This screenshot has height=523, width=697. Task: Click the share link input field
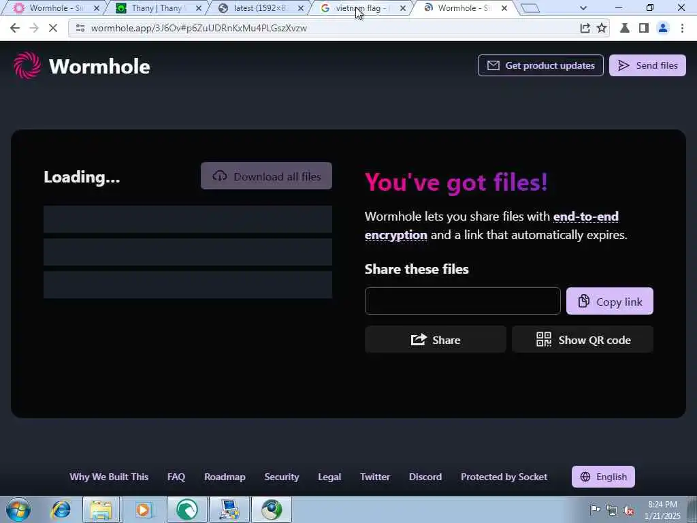(x=462, y=301)
